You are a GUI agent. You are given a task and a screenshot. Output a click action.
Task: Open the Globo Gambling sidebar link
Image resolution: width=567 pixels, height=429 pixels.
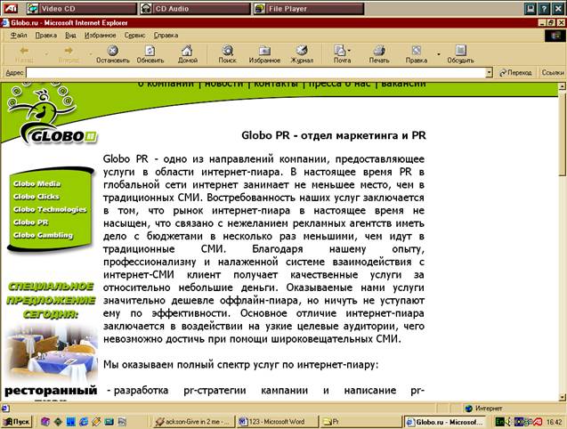pos(43,235)
